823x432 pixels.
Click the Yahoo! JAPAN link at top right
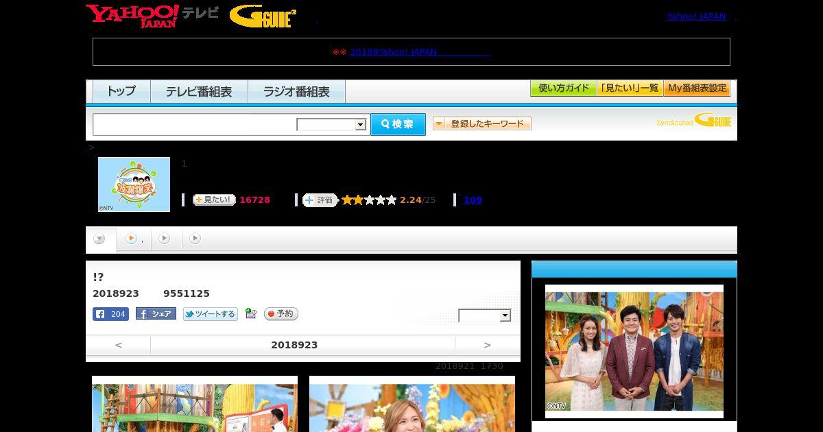coord(696,16)
